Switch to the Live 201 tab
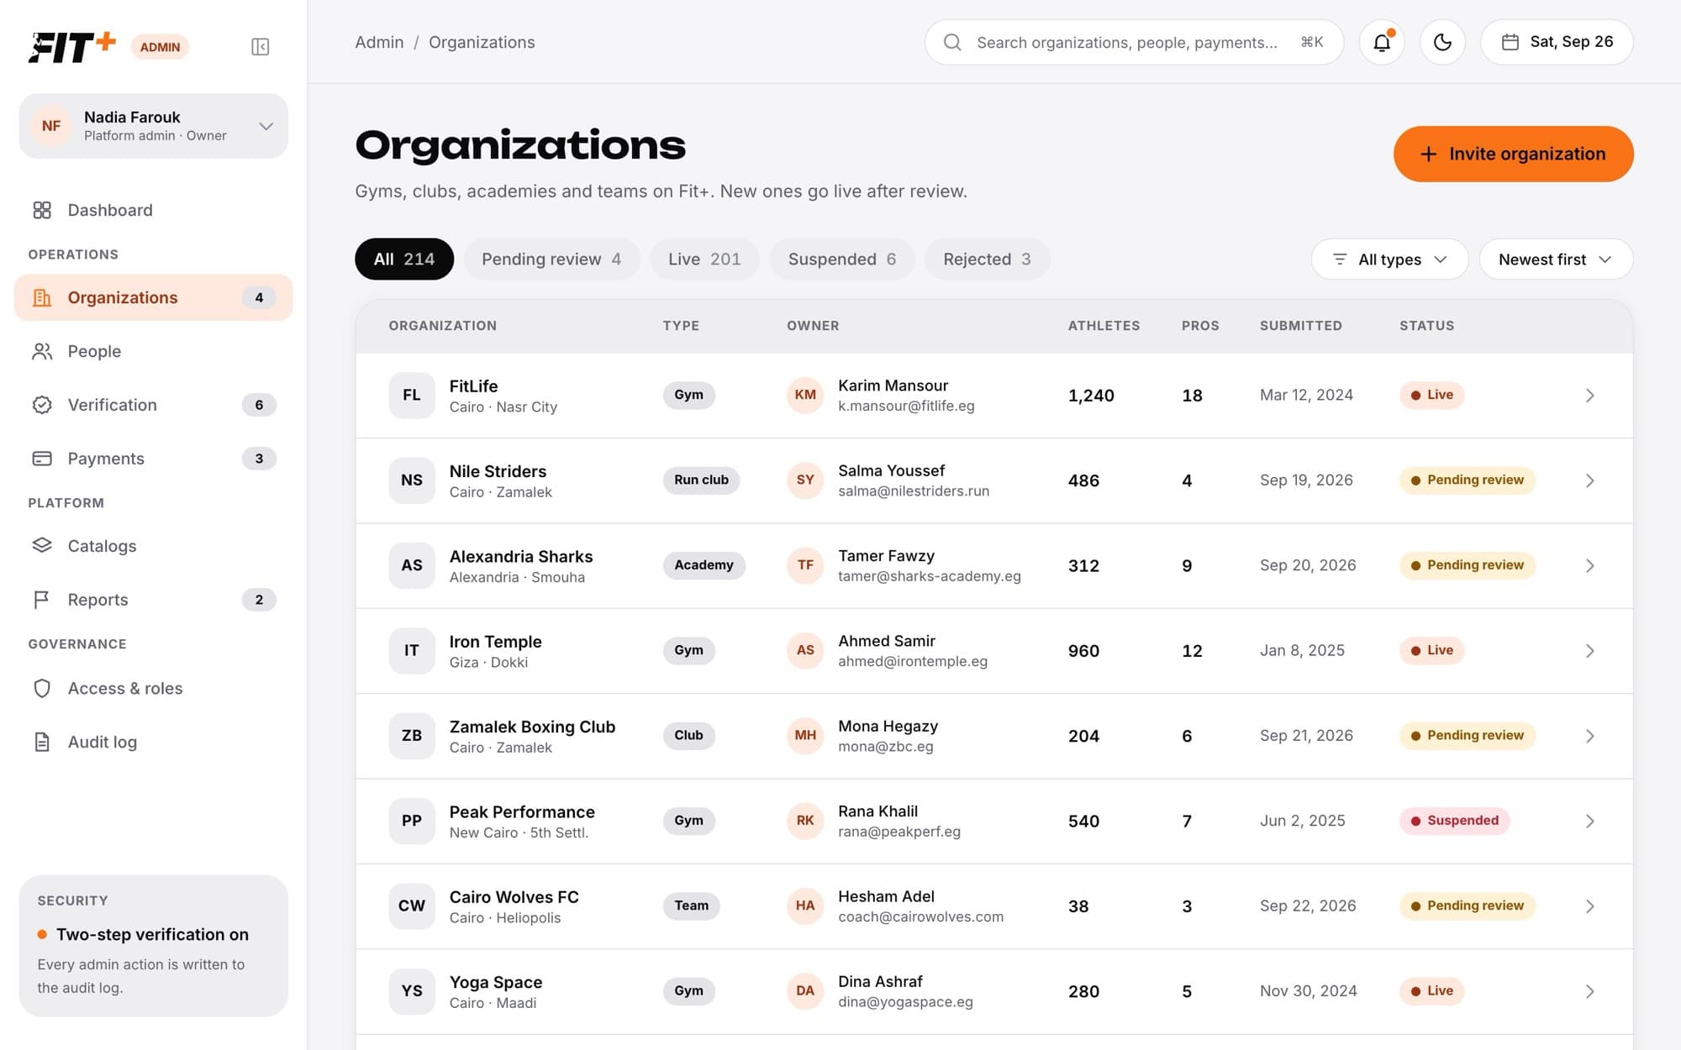 pyautogui.click(x=704, y=260)
